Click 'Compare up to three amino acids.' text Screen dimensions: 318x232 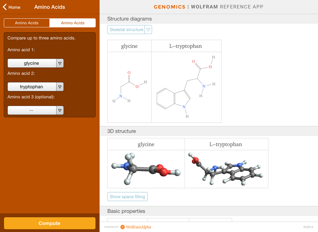(x=41, y=38)
